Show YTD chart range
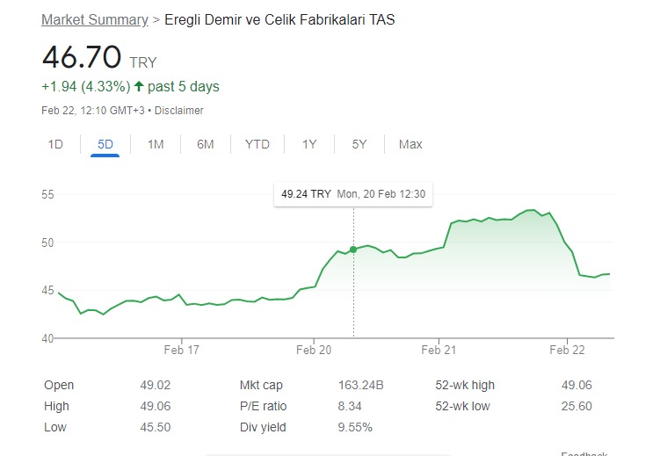 coord(257,144)
